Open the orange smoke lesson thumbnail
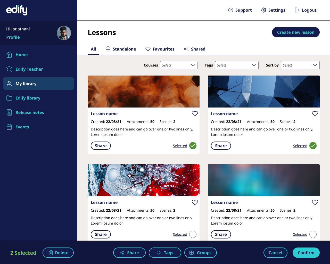Screen dimensions: 330x264 tap(144, 92)
